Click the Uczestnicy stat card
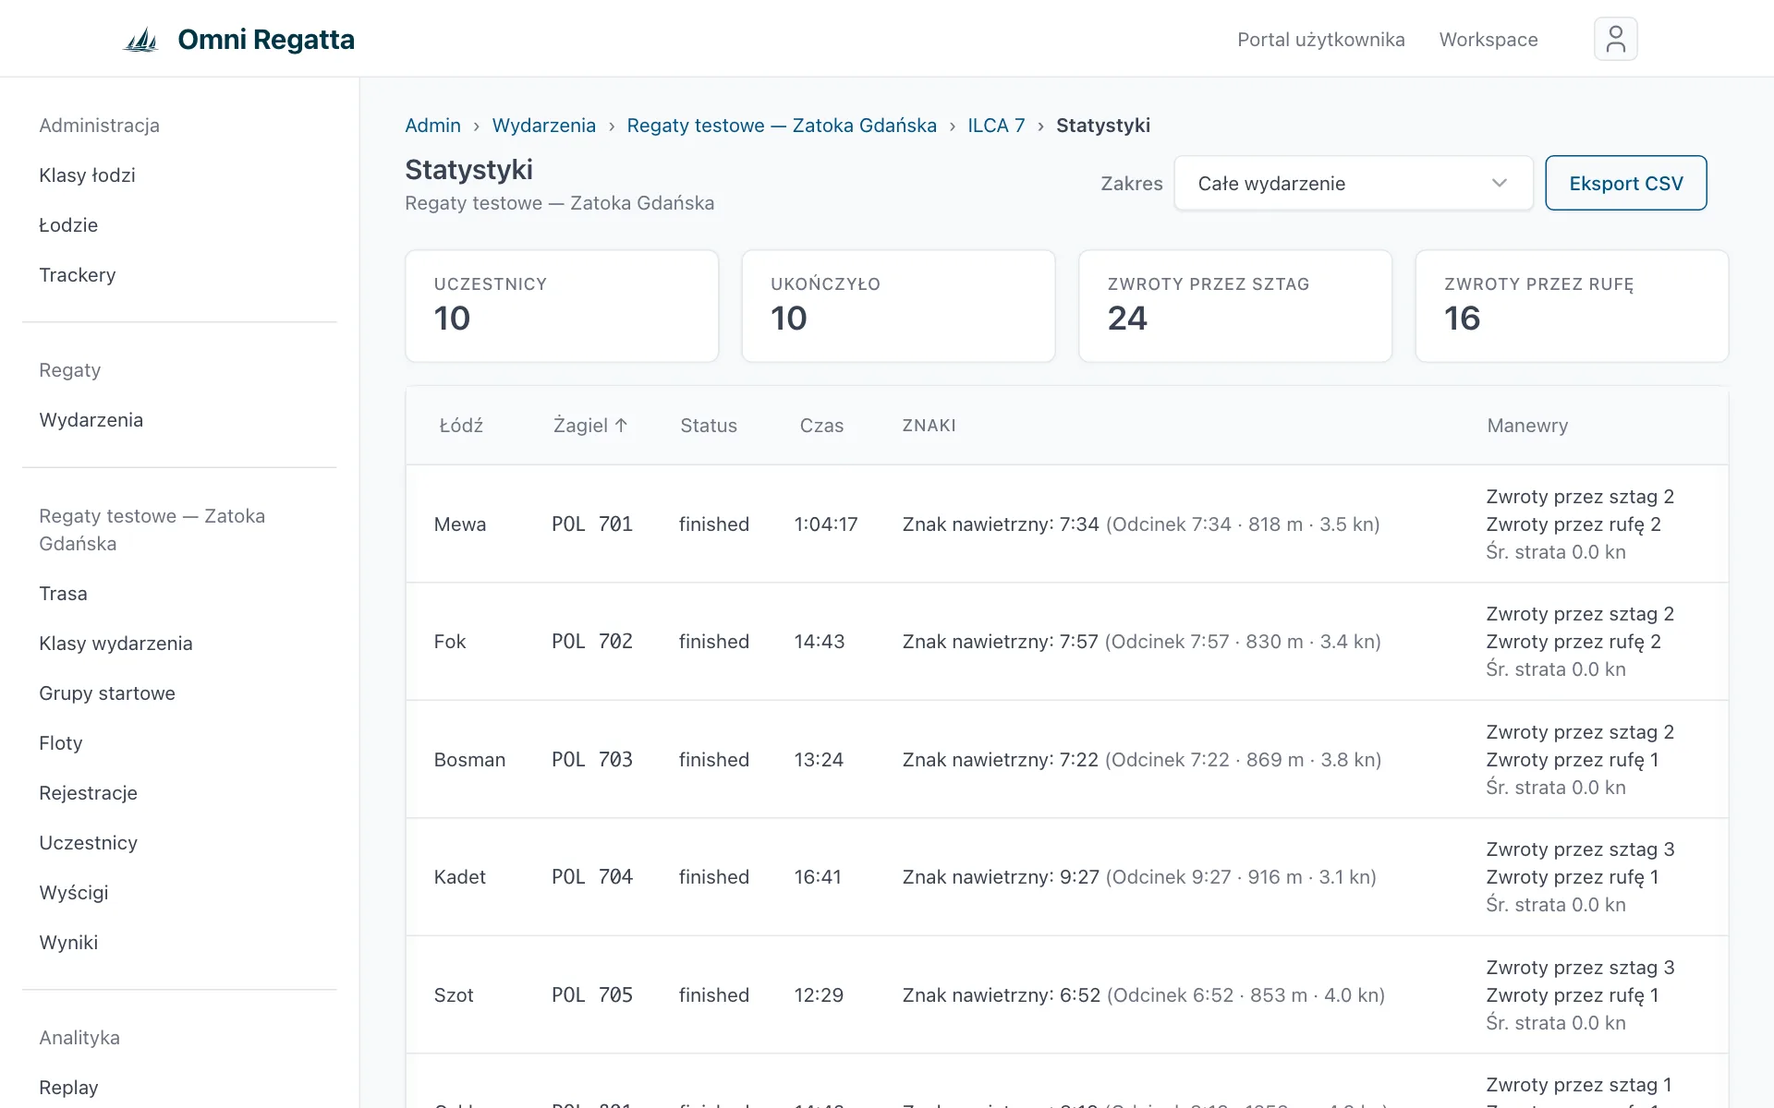The width and height of the screenshot is (1774, 1108). (x=562, y=306)
